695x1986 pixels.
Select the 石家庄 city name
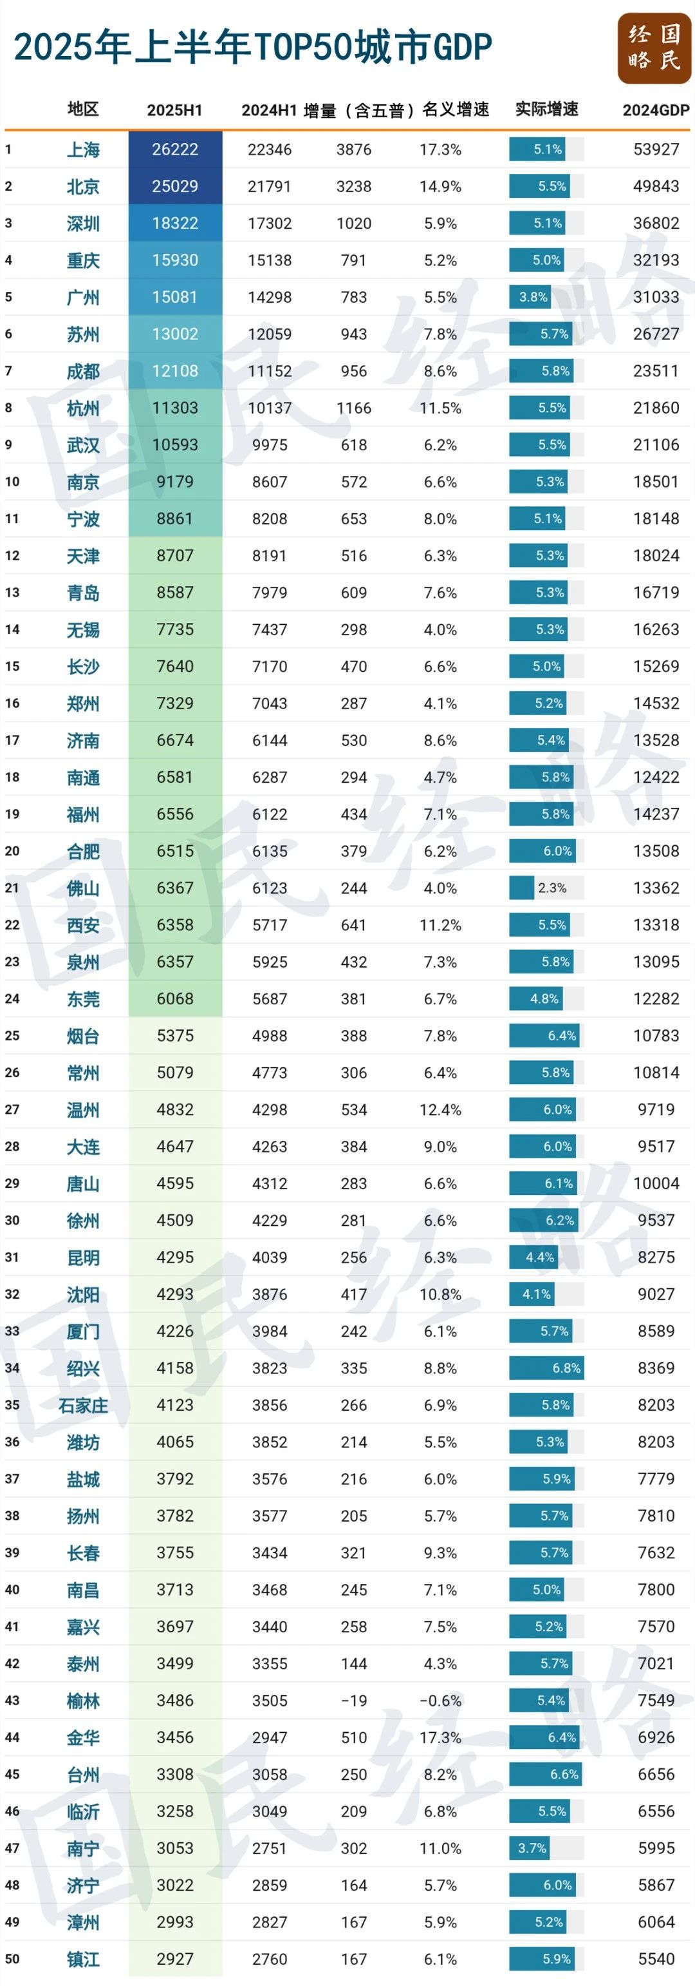pyautogui.click(x=82, y=1406)
